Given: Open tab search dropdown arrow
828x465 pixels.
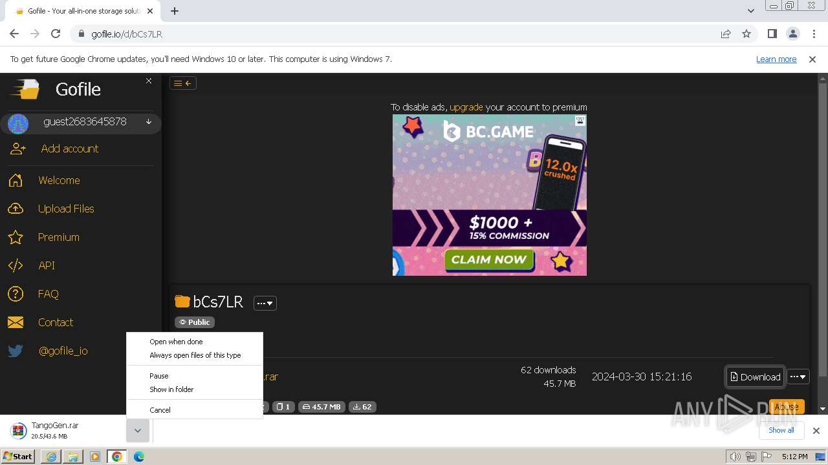Looking at the screenshot, I should coord(750,10).
